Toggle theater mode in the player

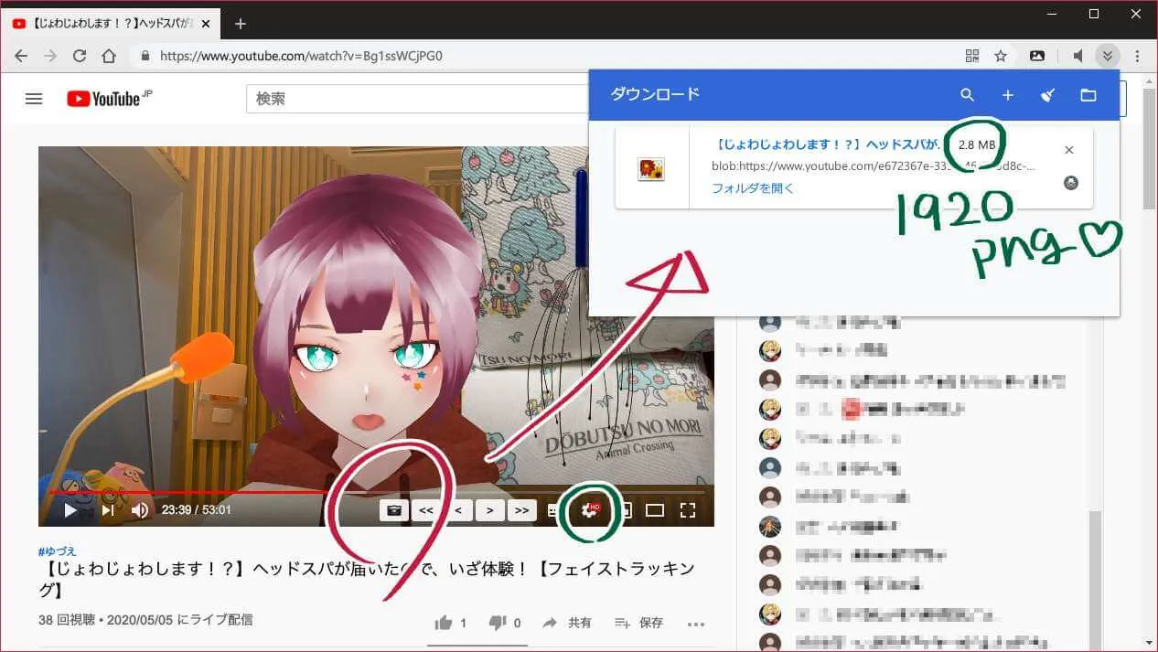[655, 510]
